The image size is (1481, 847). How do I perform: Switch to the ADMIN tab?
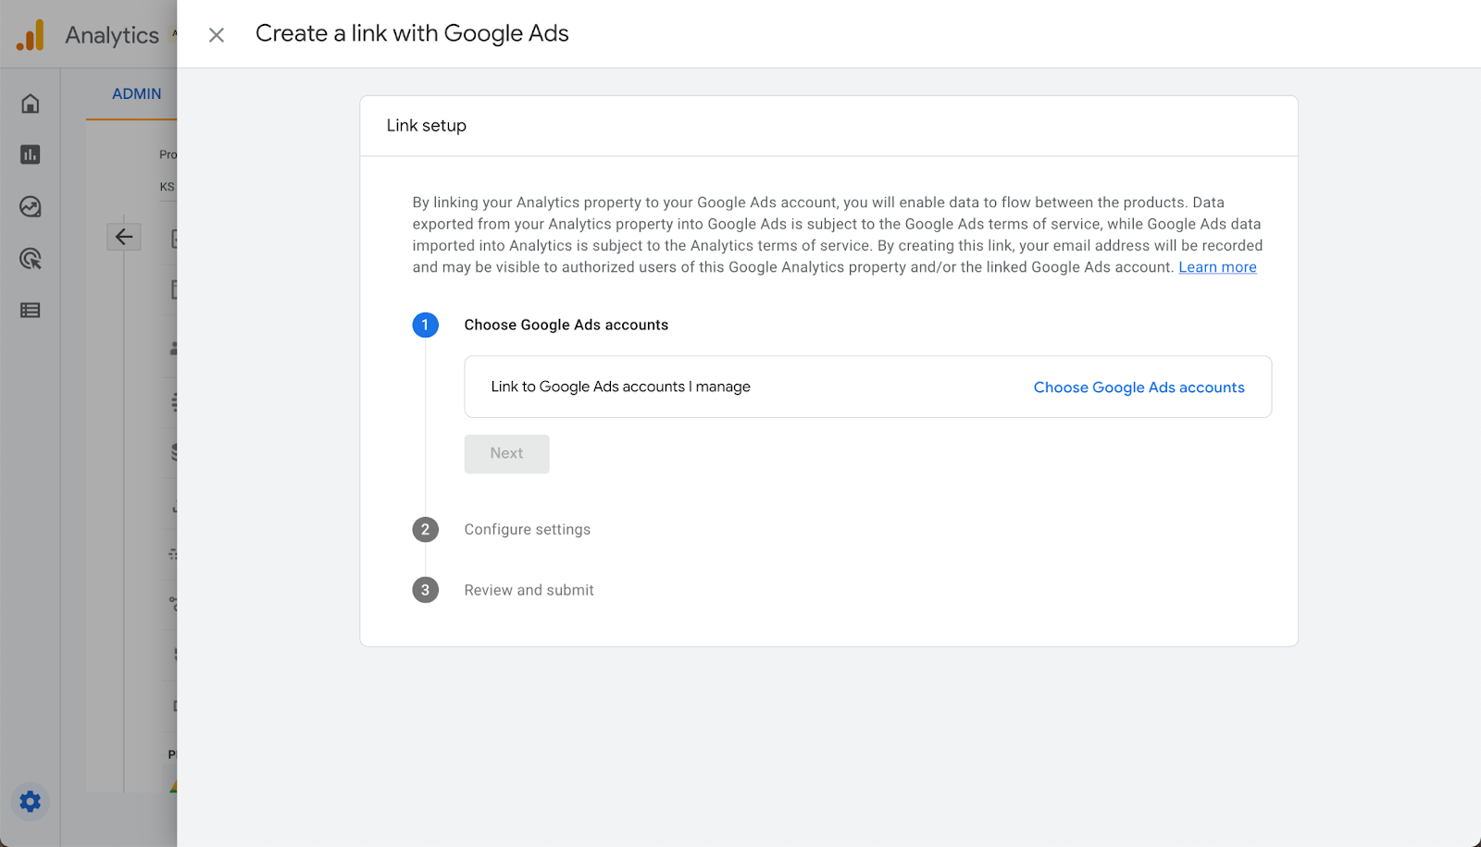click(x=137, y=94)
